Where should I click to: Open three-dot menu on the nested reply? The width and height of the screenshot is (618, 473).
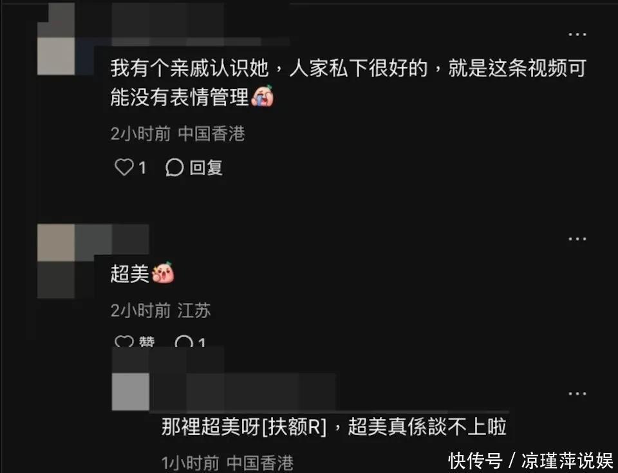pyautogui.click(x=577, y=393)
